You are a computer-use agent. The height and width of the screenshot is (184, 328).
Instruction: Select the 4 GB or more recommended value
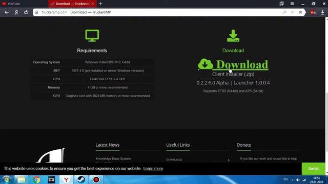108,87
